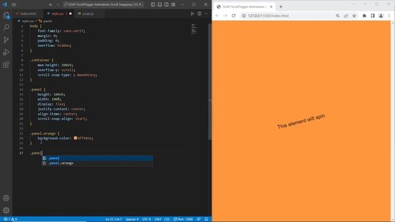
Task: Open the Accounts menu in activity bar
Action: (x=6, y=198)
